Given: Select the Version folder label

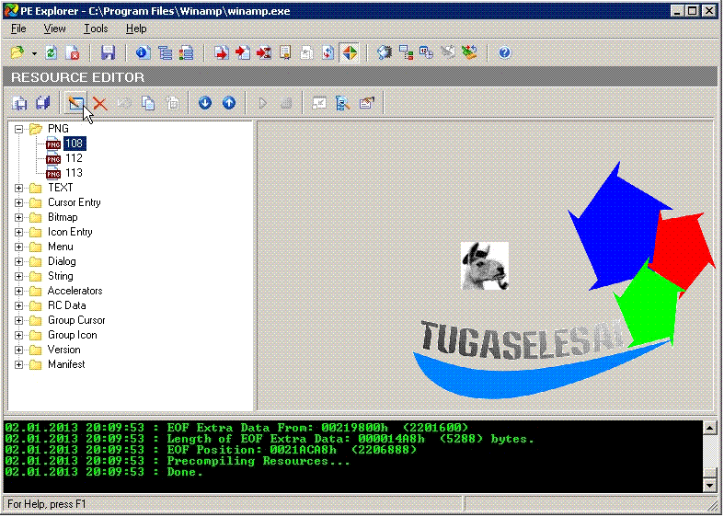Looking at the screenshot, I should click(63, 350).
